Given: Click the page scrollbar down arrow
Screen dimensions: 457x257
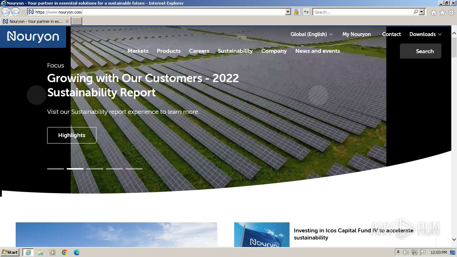Looking at the screenshot, I should pos(454,240).
